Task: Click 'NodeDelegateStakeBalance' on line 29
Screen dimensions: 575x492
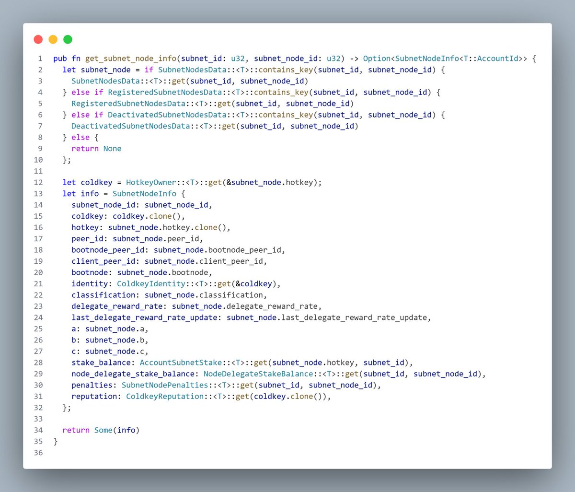Action: [258, 374]
